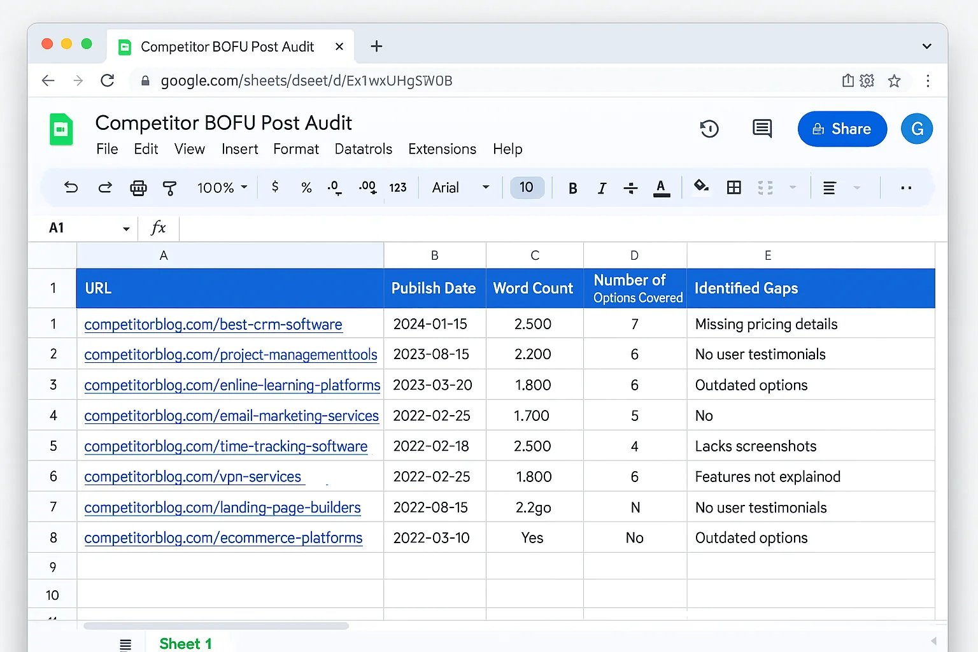978x652 pixels.
Task: Open the zoom level dropdown
Action: [222, 187]
